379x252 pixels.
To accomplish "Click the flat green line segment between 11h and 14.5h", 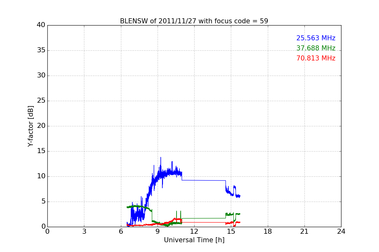I will click(204, 218).
